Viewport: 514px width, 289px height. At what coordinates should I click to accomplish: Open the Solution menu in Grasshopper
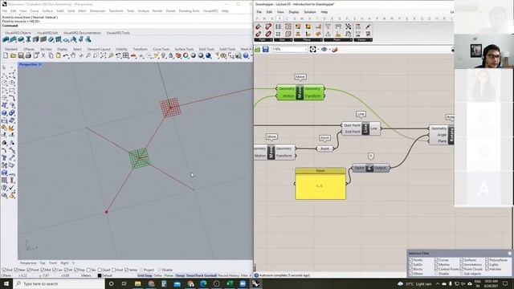click(310, 12)
